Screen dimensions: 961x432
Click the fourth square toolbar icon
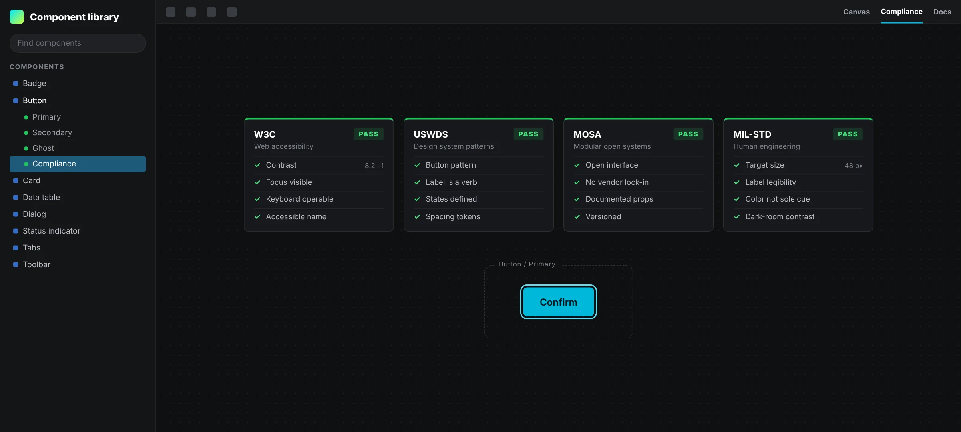pos(232,12)
